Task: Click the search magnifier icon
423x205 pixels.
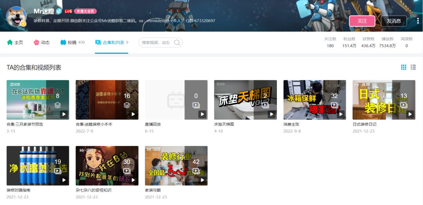Action: pyautogui.click(x=177, y=43)
